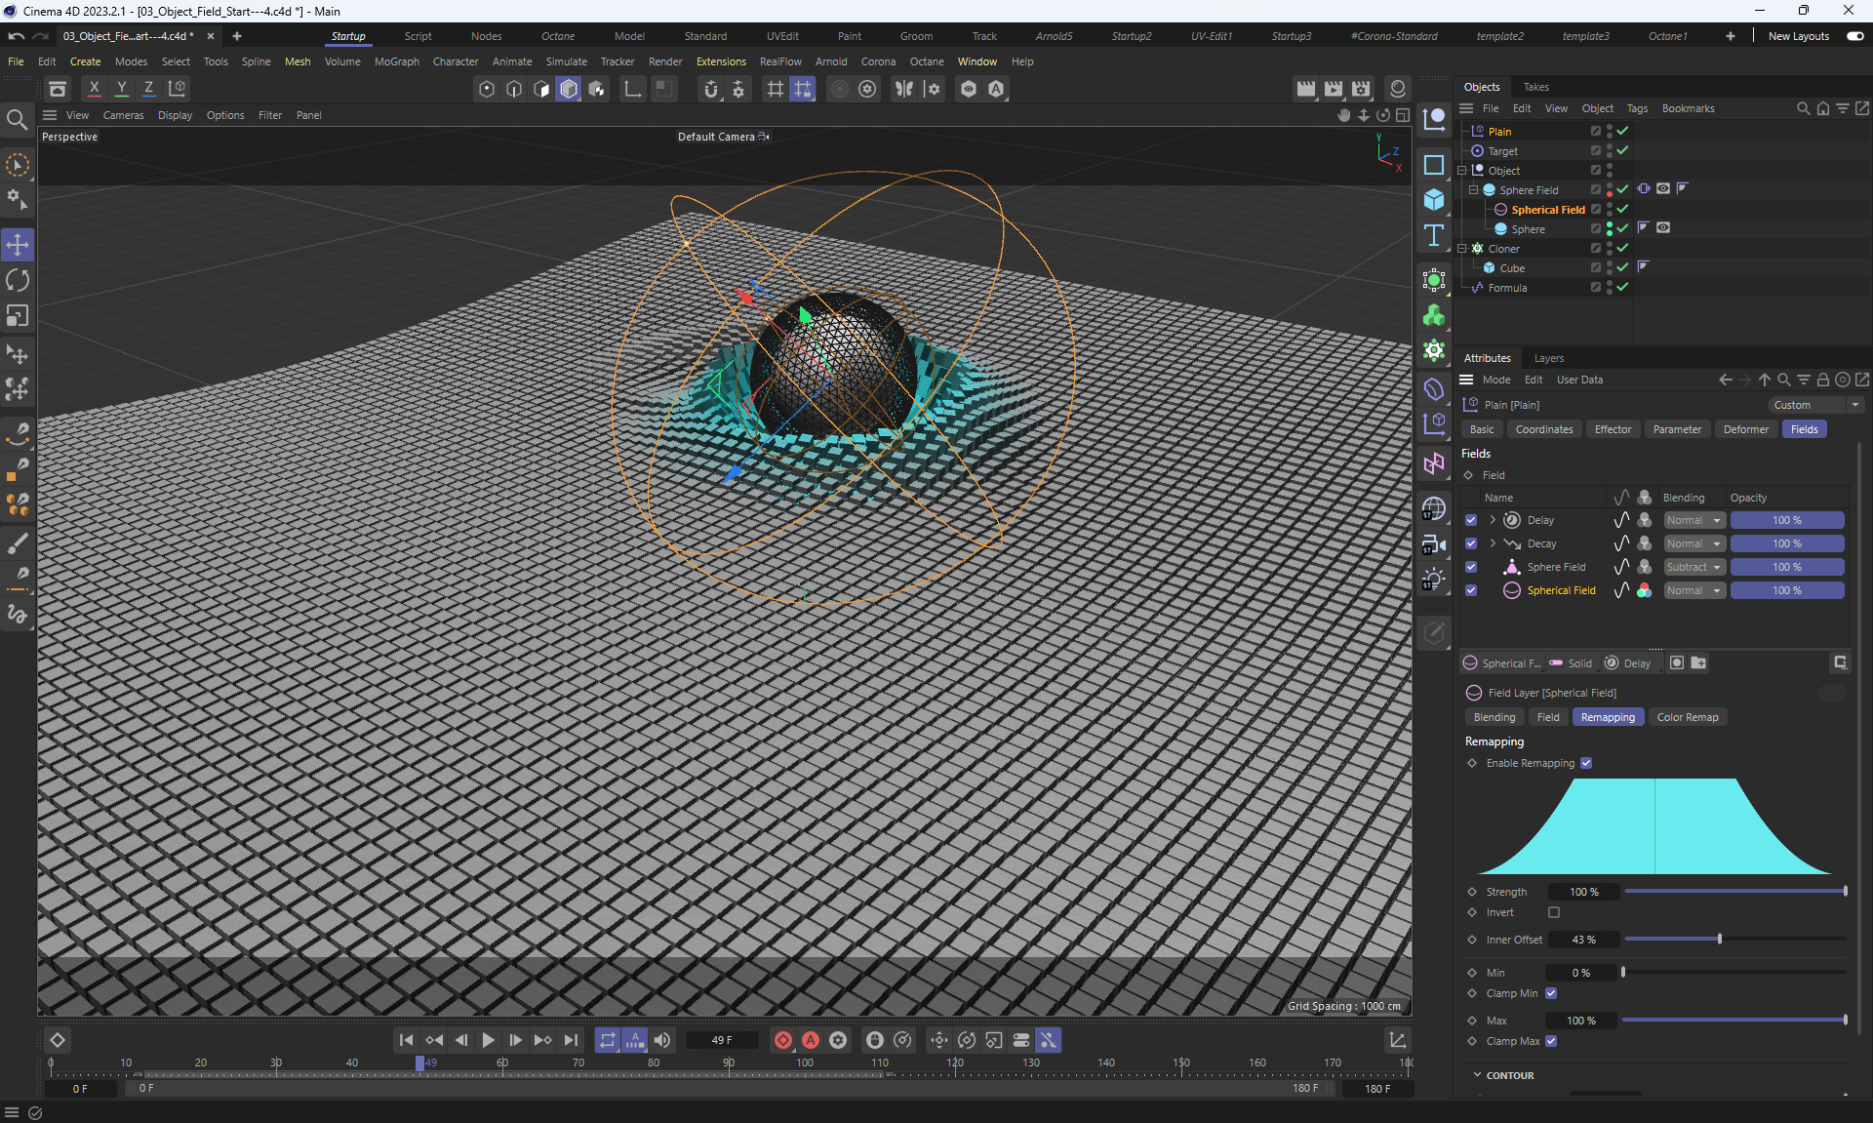Screen dimensions: 1873x1123
Task: Select the Move tool in left toolbar
Action: (18, 244)
